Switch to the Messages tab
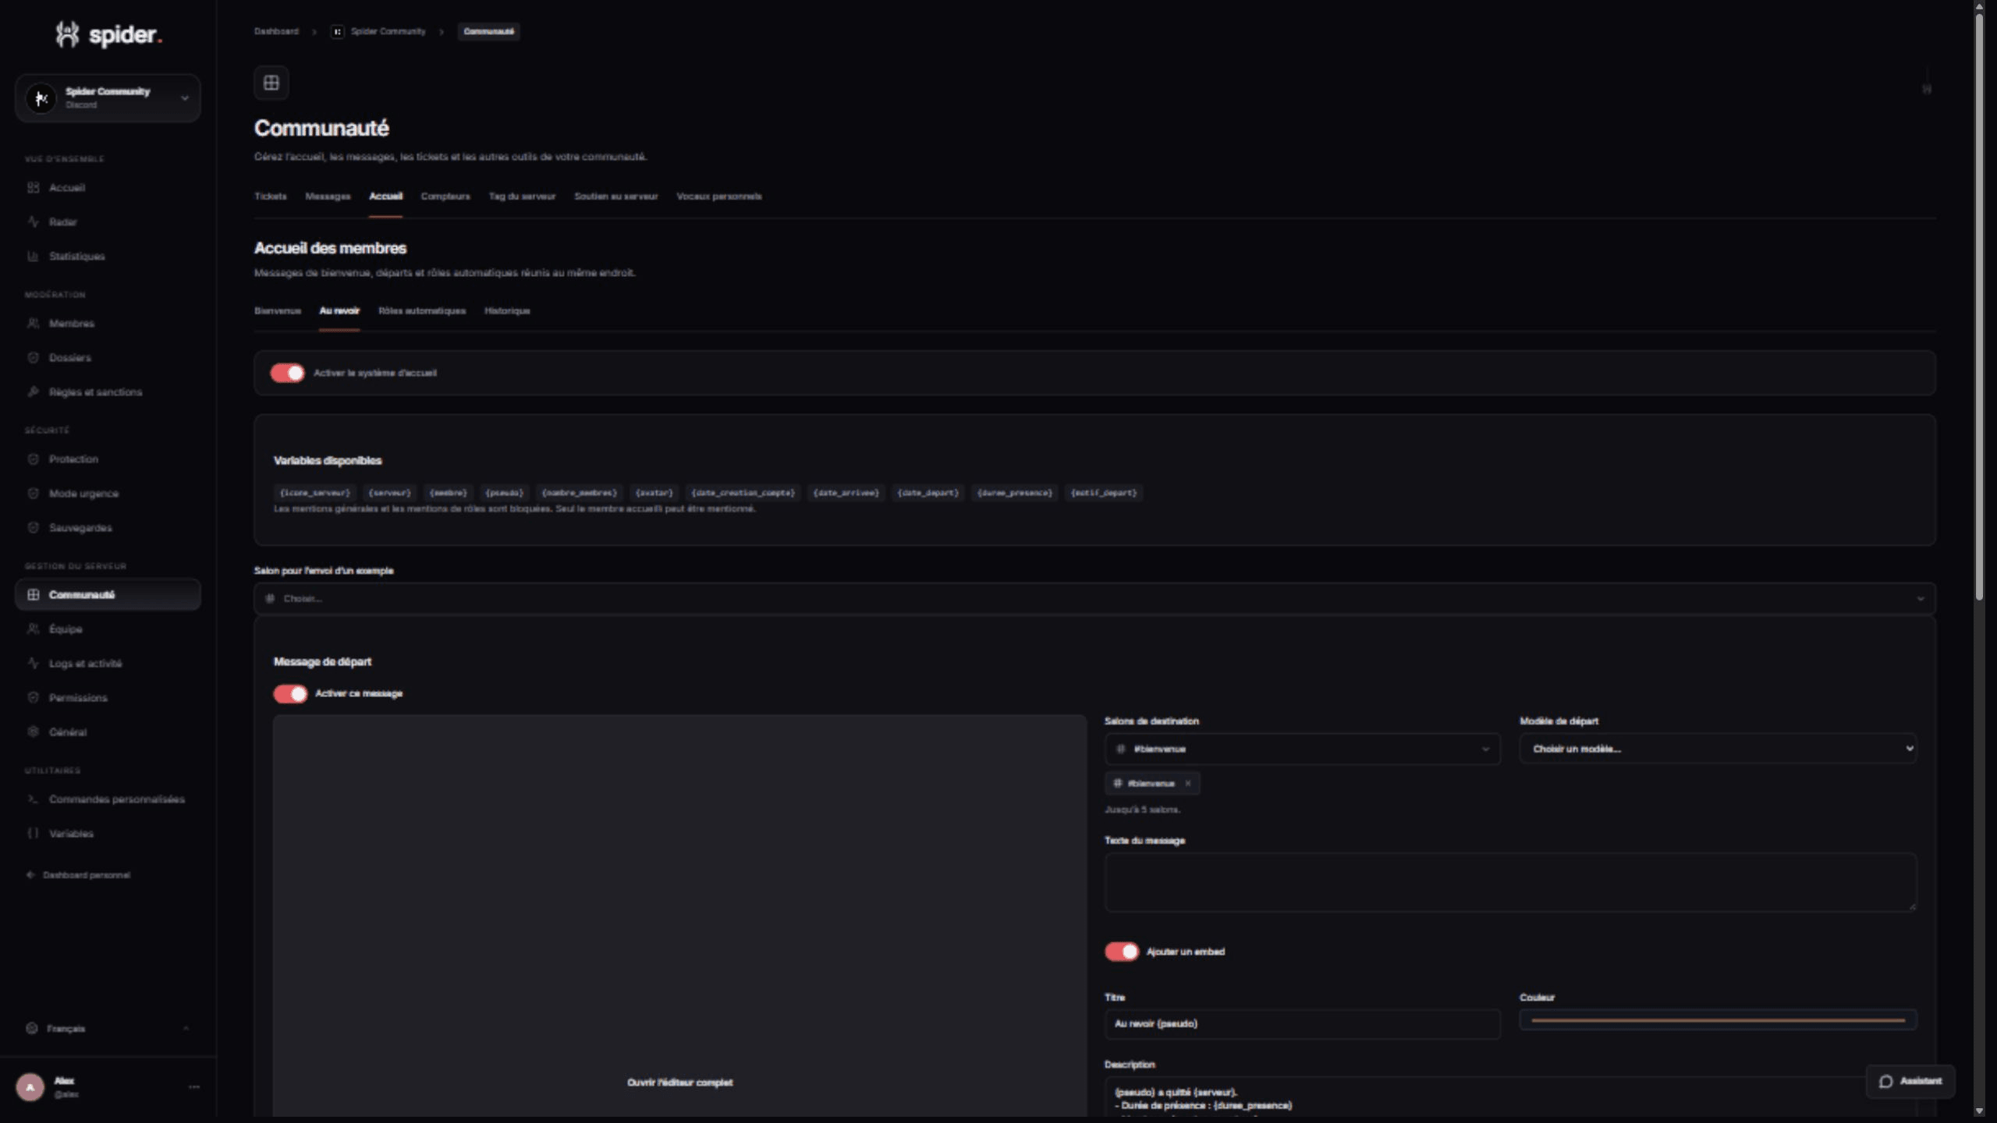Viewport: 1997px width, 1123px height. point(328,197)
